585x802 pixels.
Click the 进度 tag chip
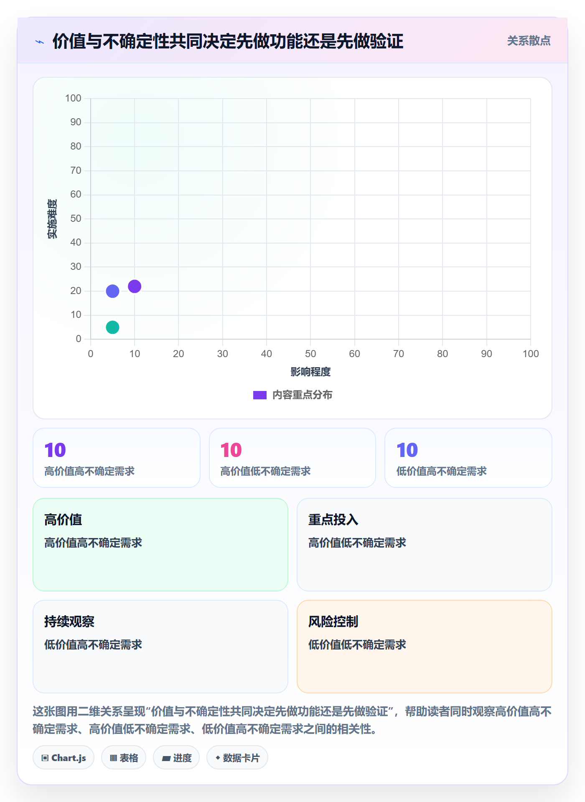[176, 758]
